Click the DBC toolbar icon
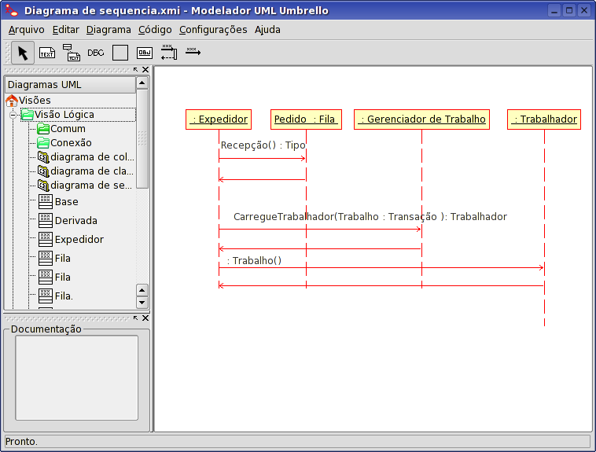Viewport: 596px width, 452px height. pos(96,53)
